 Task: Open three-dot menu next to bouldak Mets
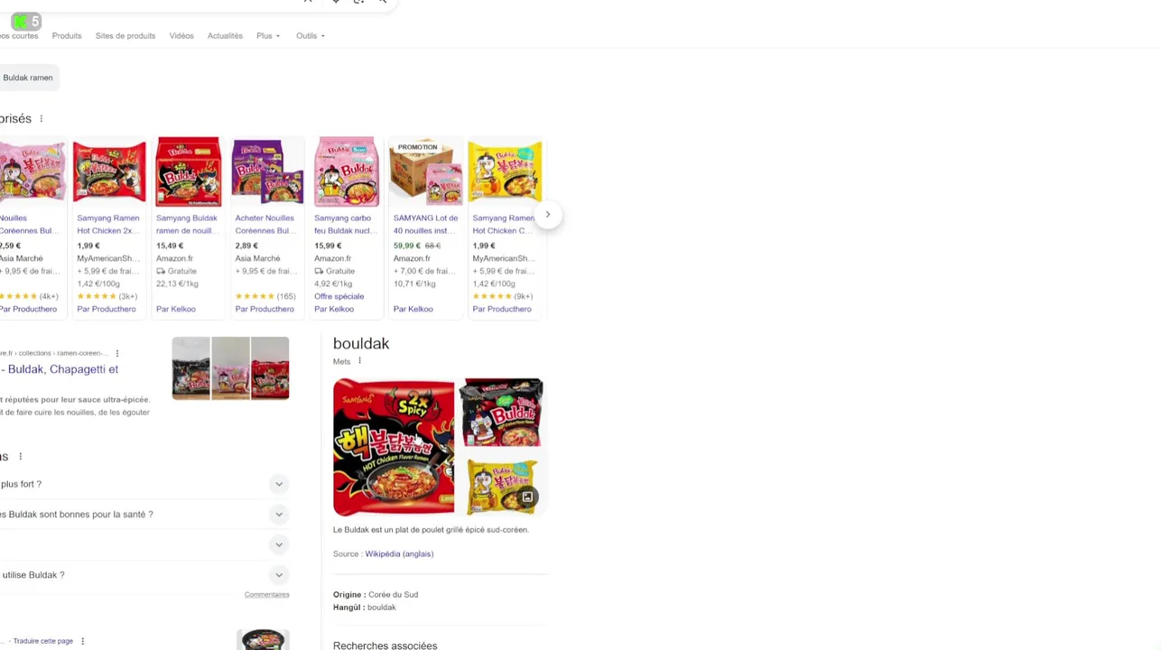tap(359, 361)
